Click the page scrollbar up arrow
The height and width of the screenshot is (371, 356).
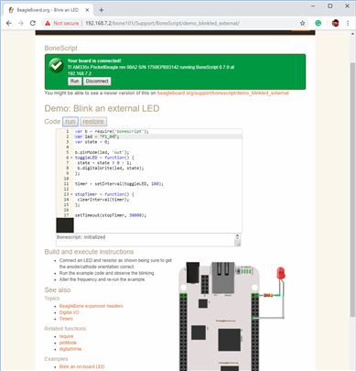(353, 34)
